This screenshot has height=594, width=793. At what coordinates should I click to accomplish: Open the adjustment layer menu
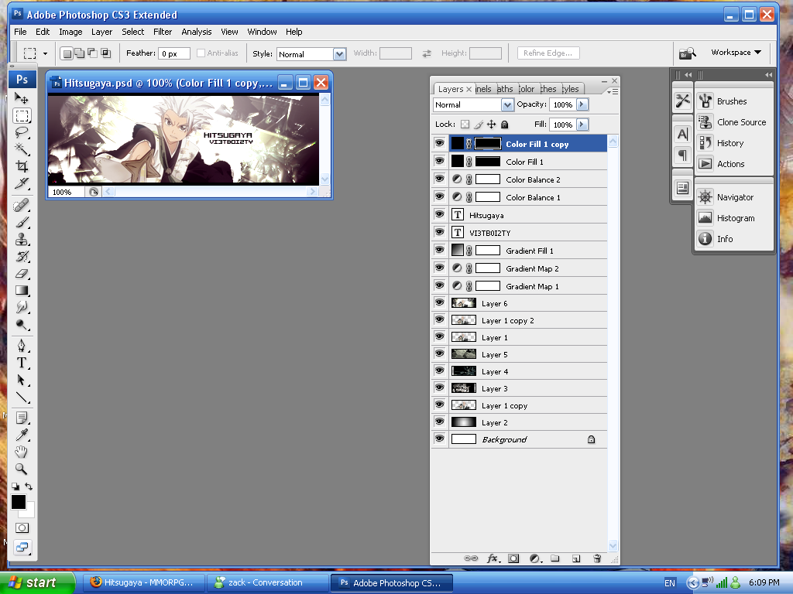pyautogui.click(x=536, y=558)
